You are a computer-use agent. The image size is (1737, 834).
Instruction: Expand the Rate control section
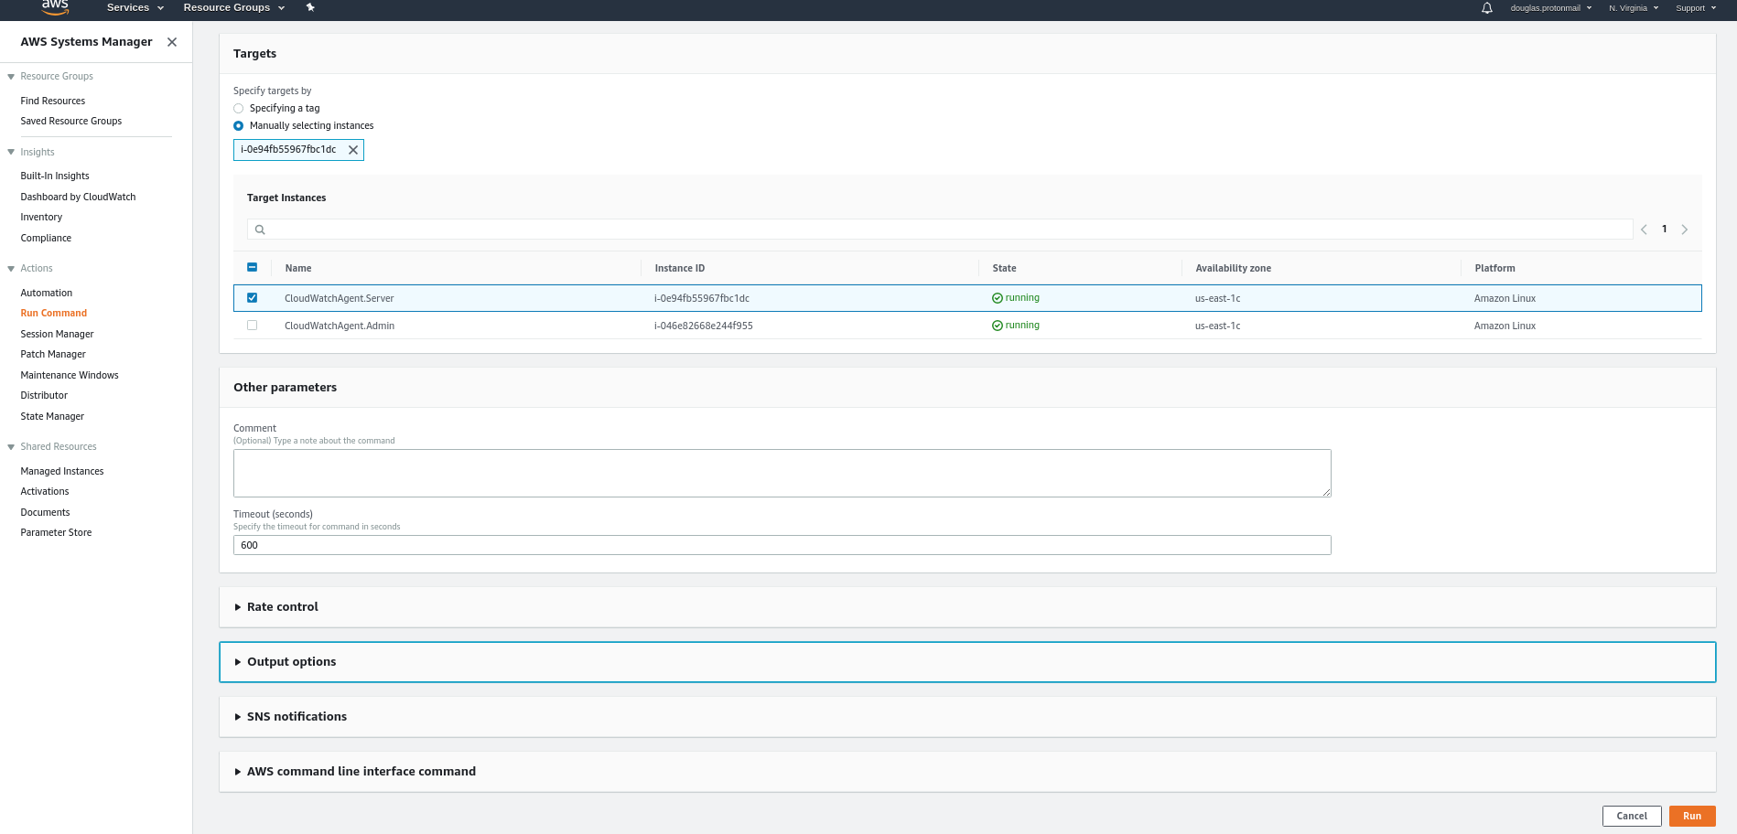coord(282,607)
